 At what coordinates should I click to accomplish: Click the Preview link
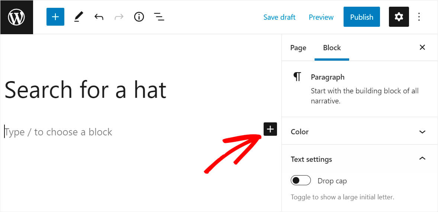coord(321,17)
